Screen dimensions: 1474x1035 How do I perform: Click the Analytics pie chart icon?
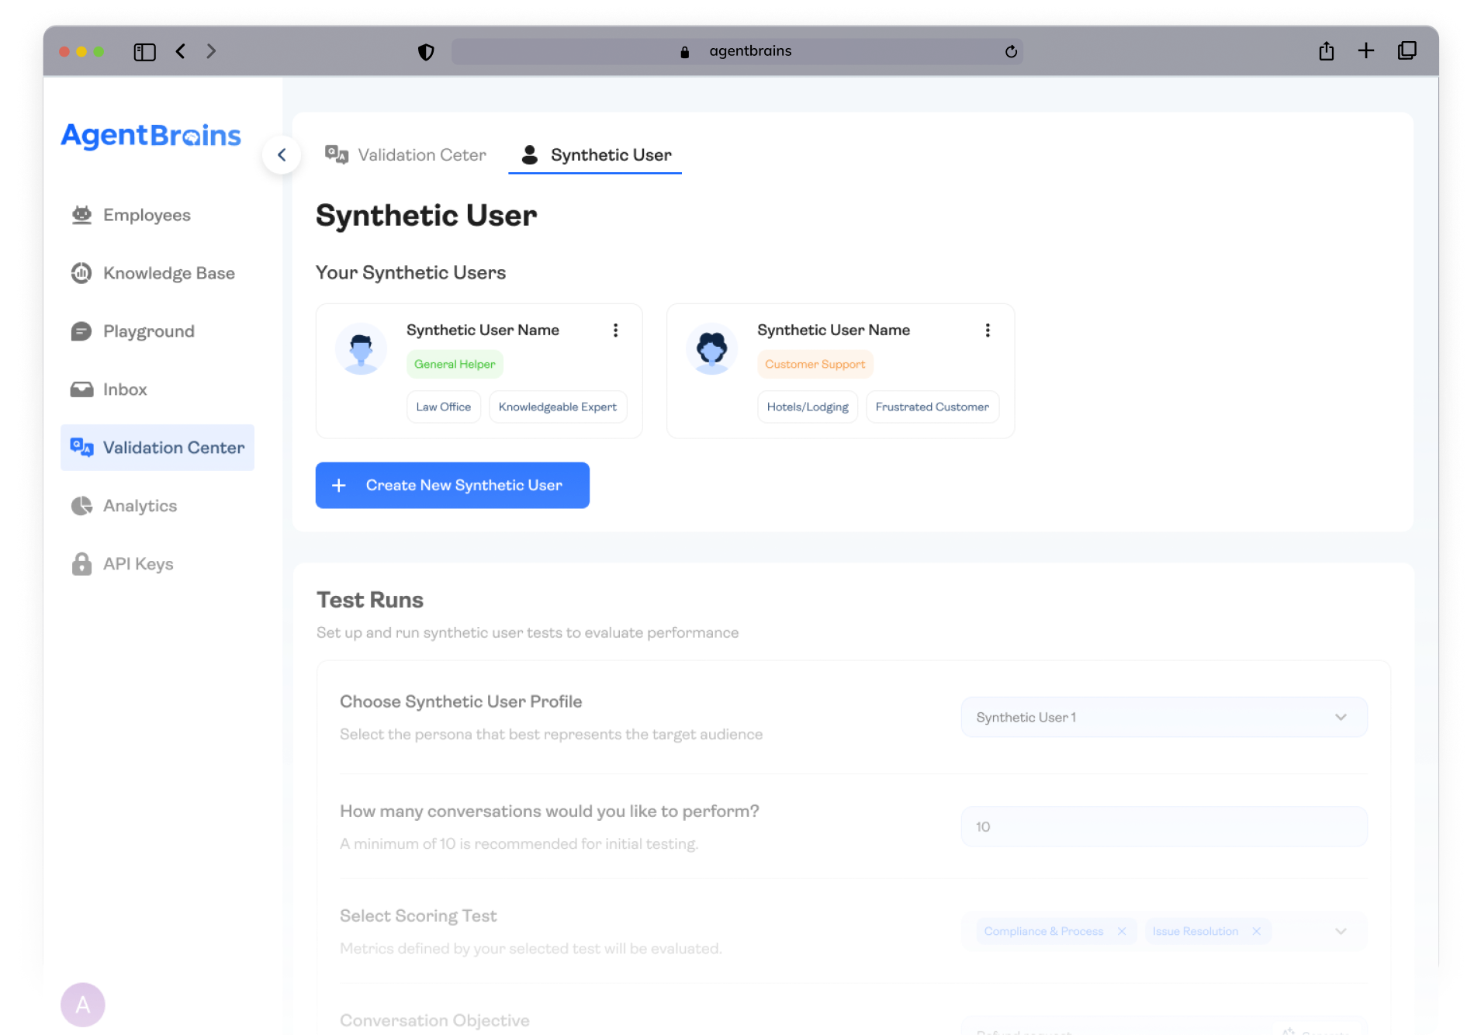point(81,506)
